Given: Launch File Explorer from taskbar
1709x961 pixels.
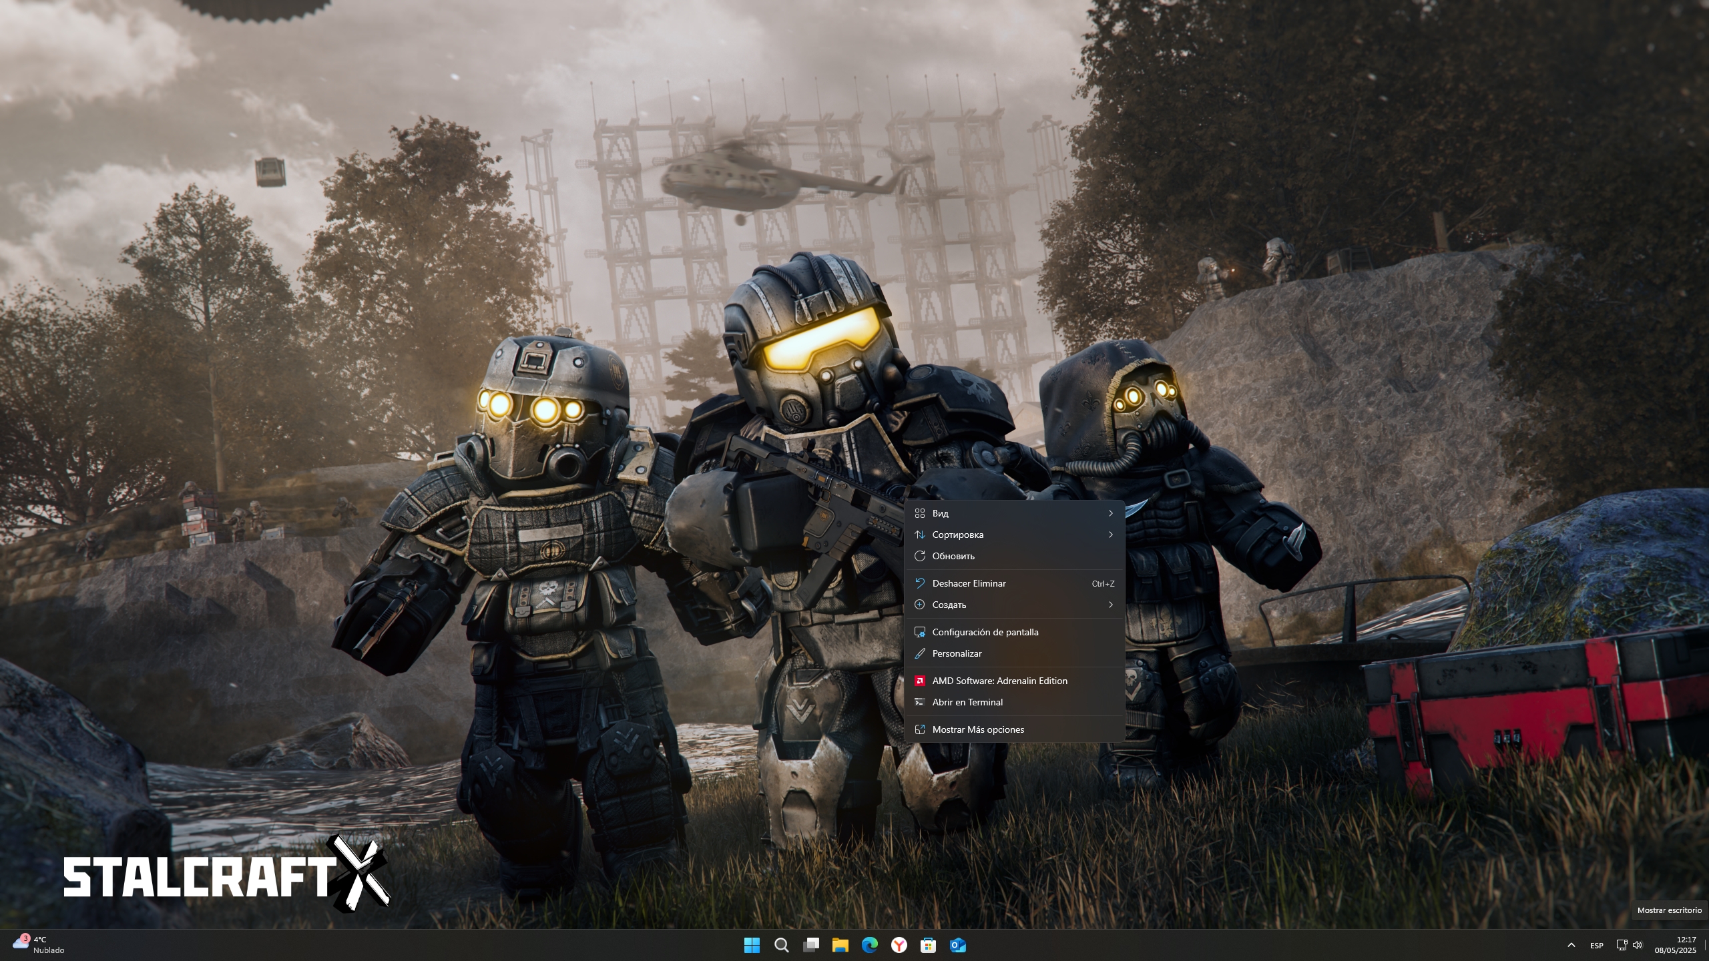Looking at the screenshot, I should point(840,945).
